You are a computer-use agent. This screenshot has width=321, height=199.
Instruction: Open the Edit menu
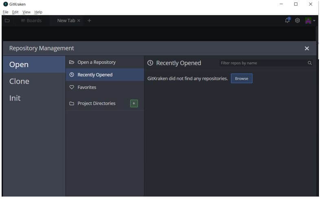point(15,12)
